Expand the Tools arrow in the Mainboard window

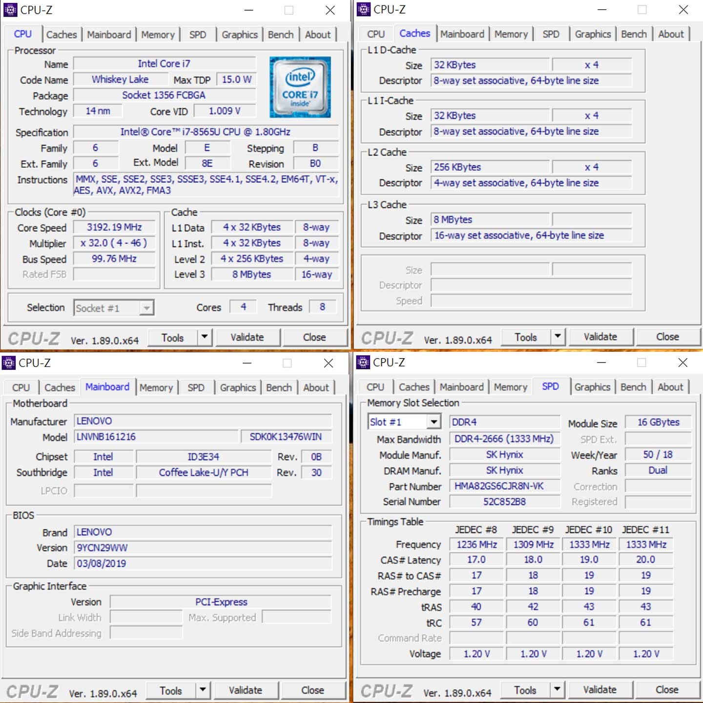[x=203, y=690]
